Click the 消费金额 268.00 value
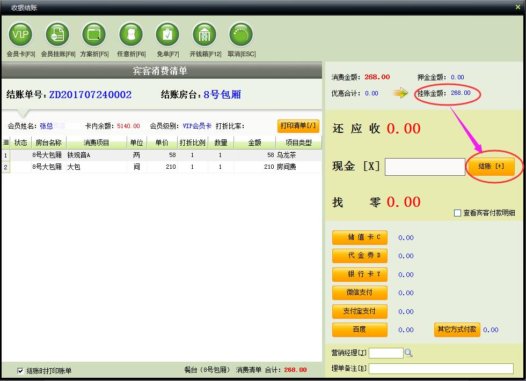The height and width of the screenshot is (381, 526). [377, 77]
